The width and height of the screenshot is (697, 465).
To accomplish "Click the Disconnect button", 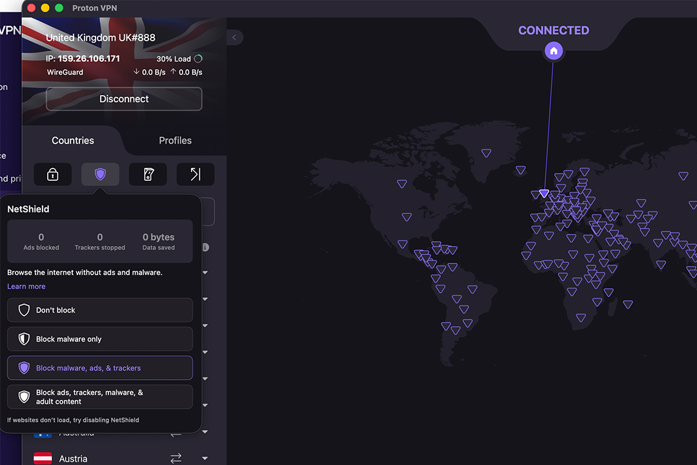I will click(x=124, y=99).
